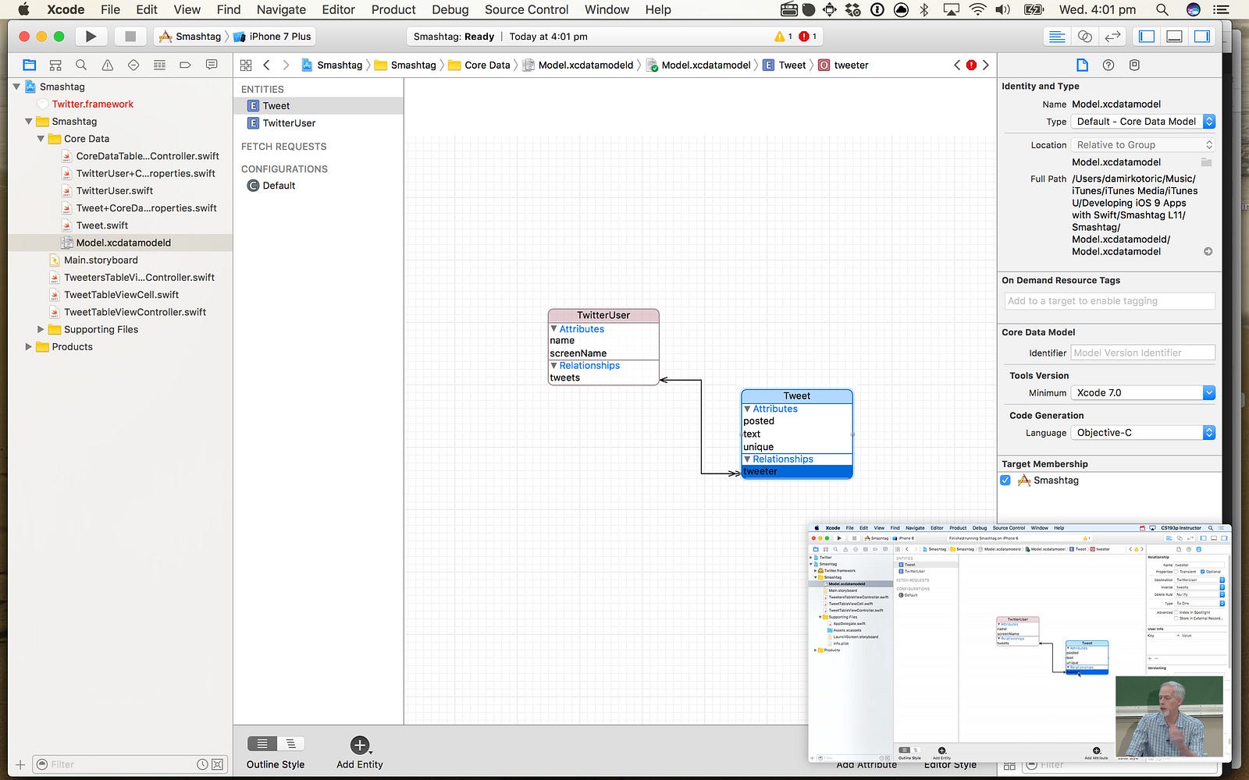This screenshot has height=780, width=1249.
Task: Hide the Utilities pane
Action: (1202, 37)
